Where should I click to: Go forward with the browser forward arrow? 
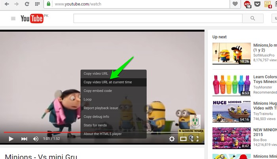pyautogui.click(x=17, y=4)
